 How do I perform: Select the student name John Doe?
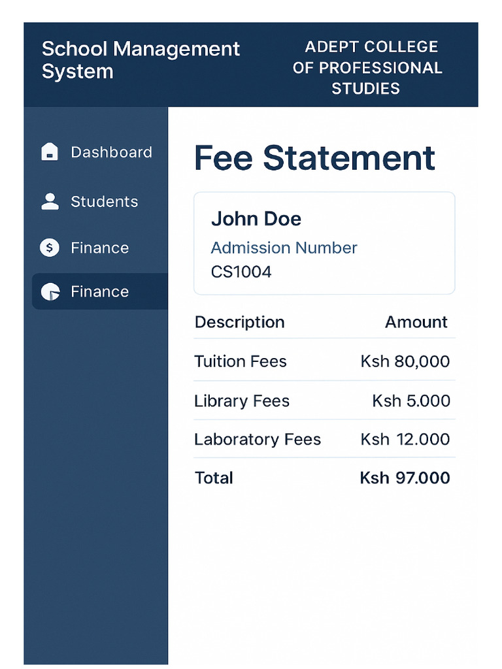(x=256, y=219)
